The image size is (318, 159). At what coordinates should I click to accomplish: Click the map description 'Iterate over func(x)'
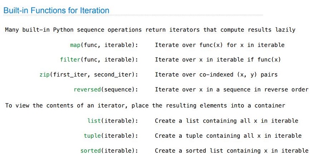pos(189,45)
